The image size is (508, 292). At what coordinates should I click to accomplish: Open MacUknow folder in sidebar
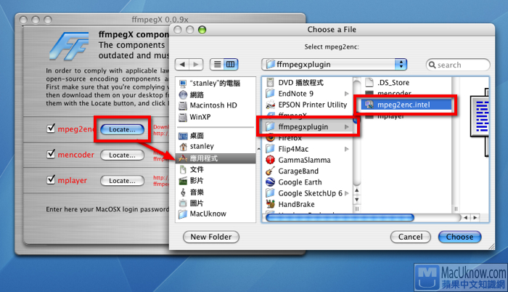coord(202,214)
